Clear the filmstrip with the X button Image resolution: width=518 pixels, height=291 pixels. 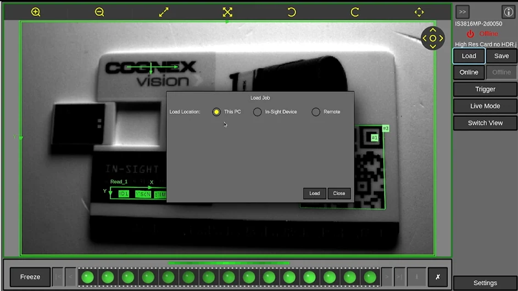437,277
